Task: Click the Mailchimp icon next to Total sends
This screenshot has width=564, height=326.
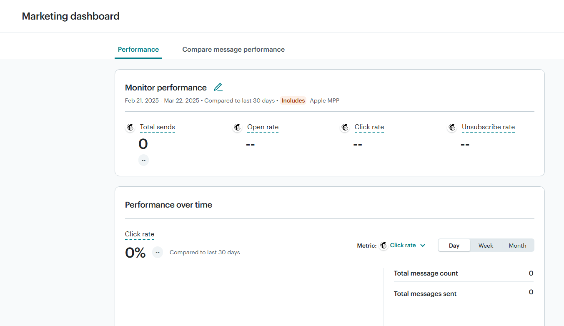Action: pos(130,128)
